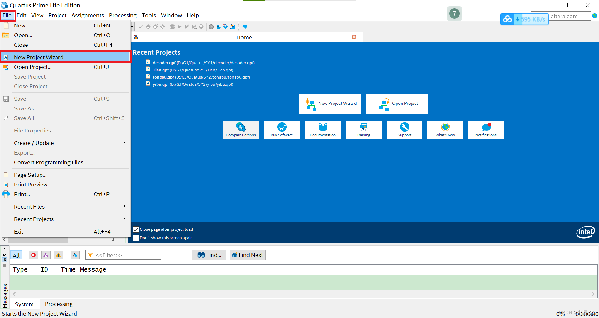Click the message Filter input field
The image size is (599, 318).
coord(123,255)
